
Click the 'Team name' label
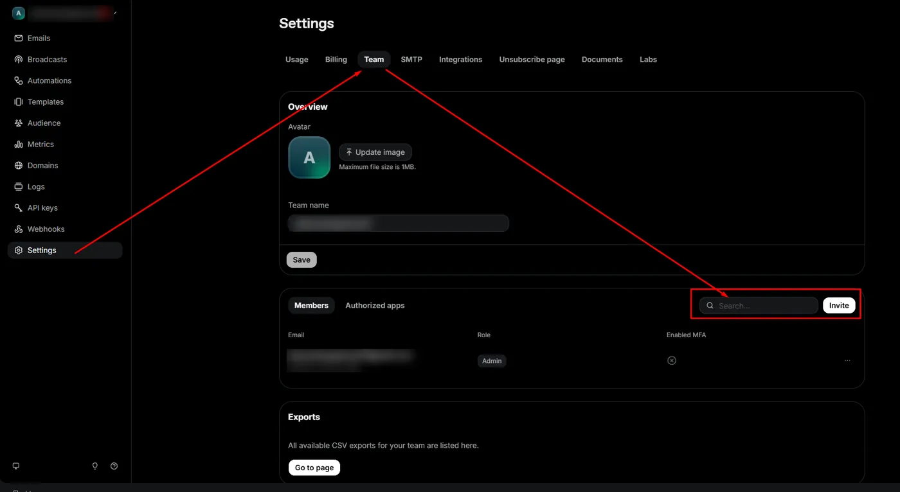(x=309, y=206)
